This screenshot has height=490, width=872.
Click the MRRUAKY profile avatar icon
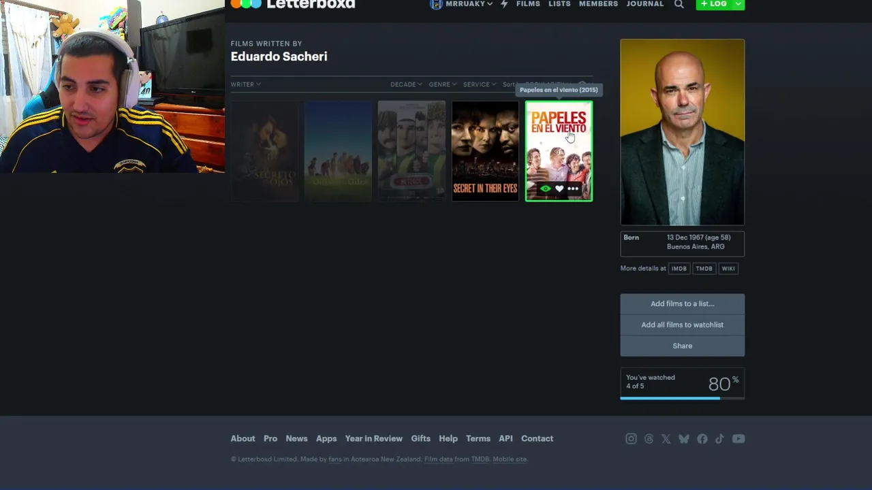click(x=436, y=4)
